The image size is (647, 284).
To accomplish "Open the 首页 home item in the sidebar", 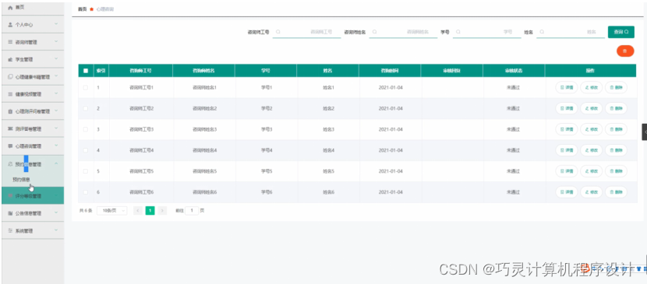I will [x=33, y=8].
